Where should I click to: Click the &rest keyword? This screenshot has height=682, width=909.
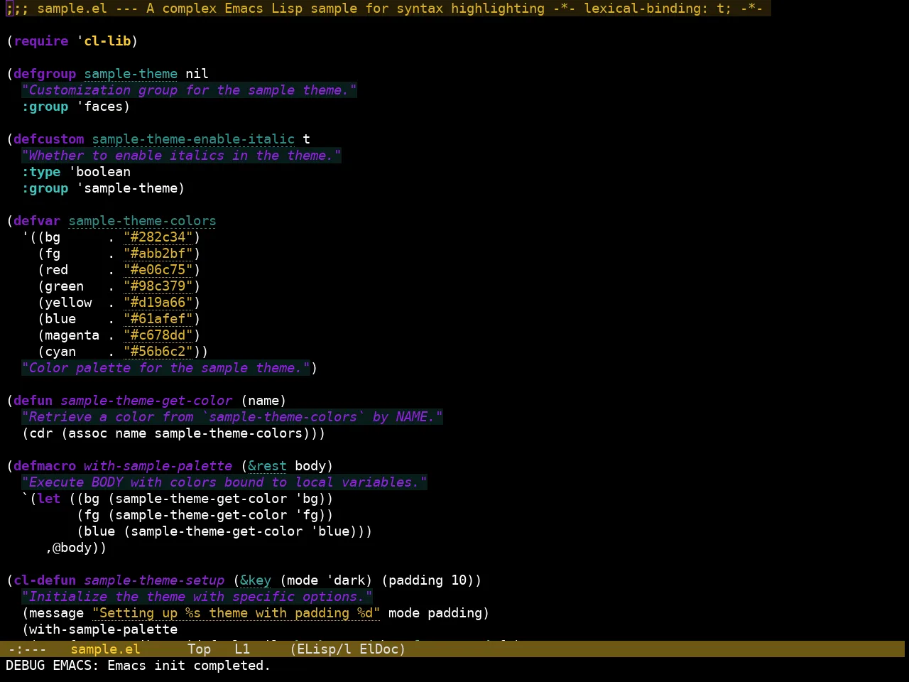point(267,466)
